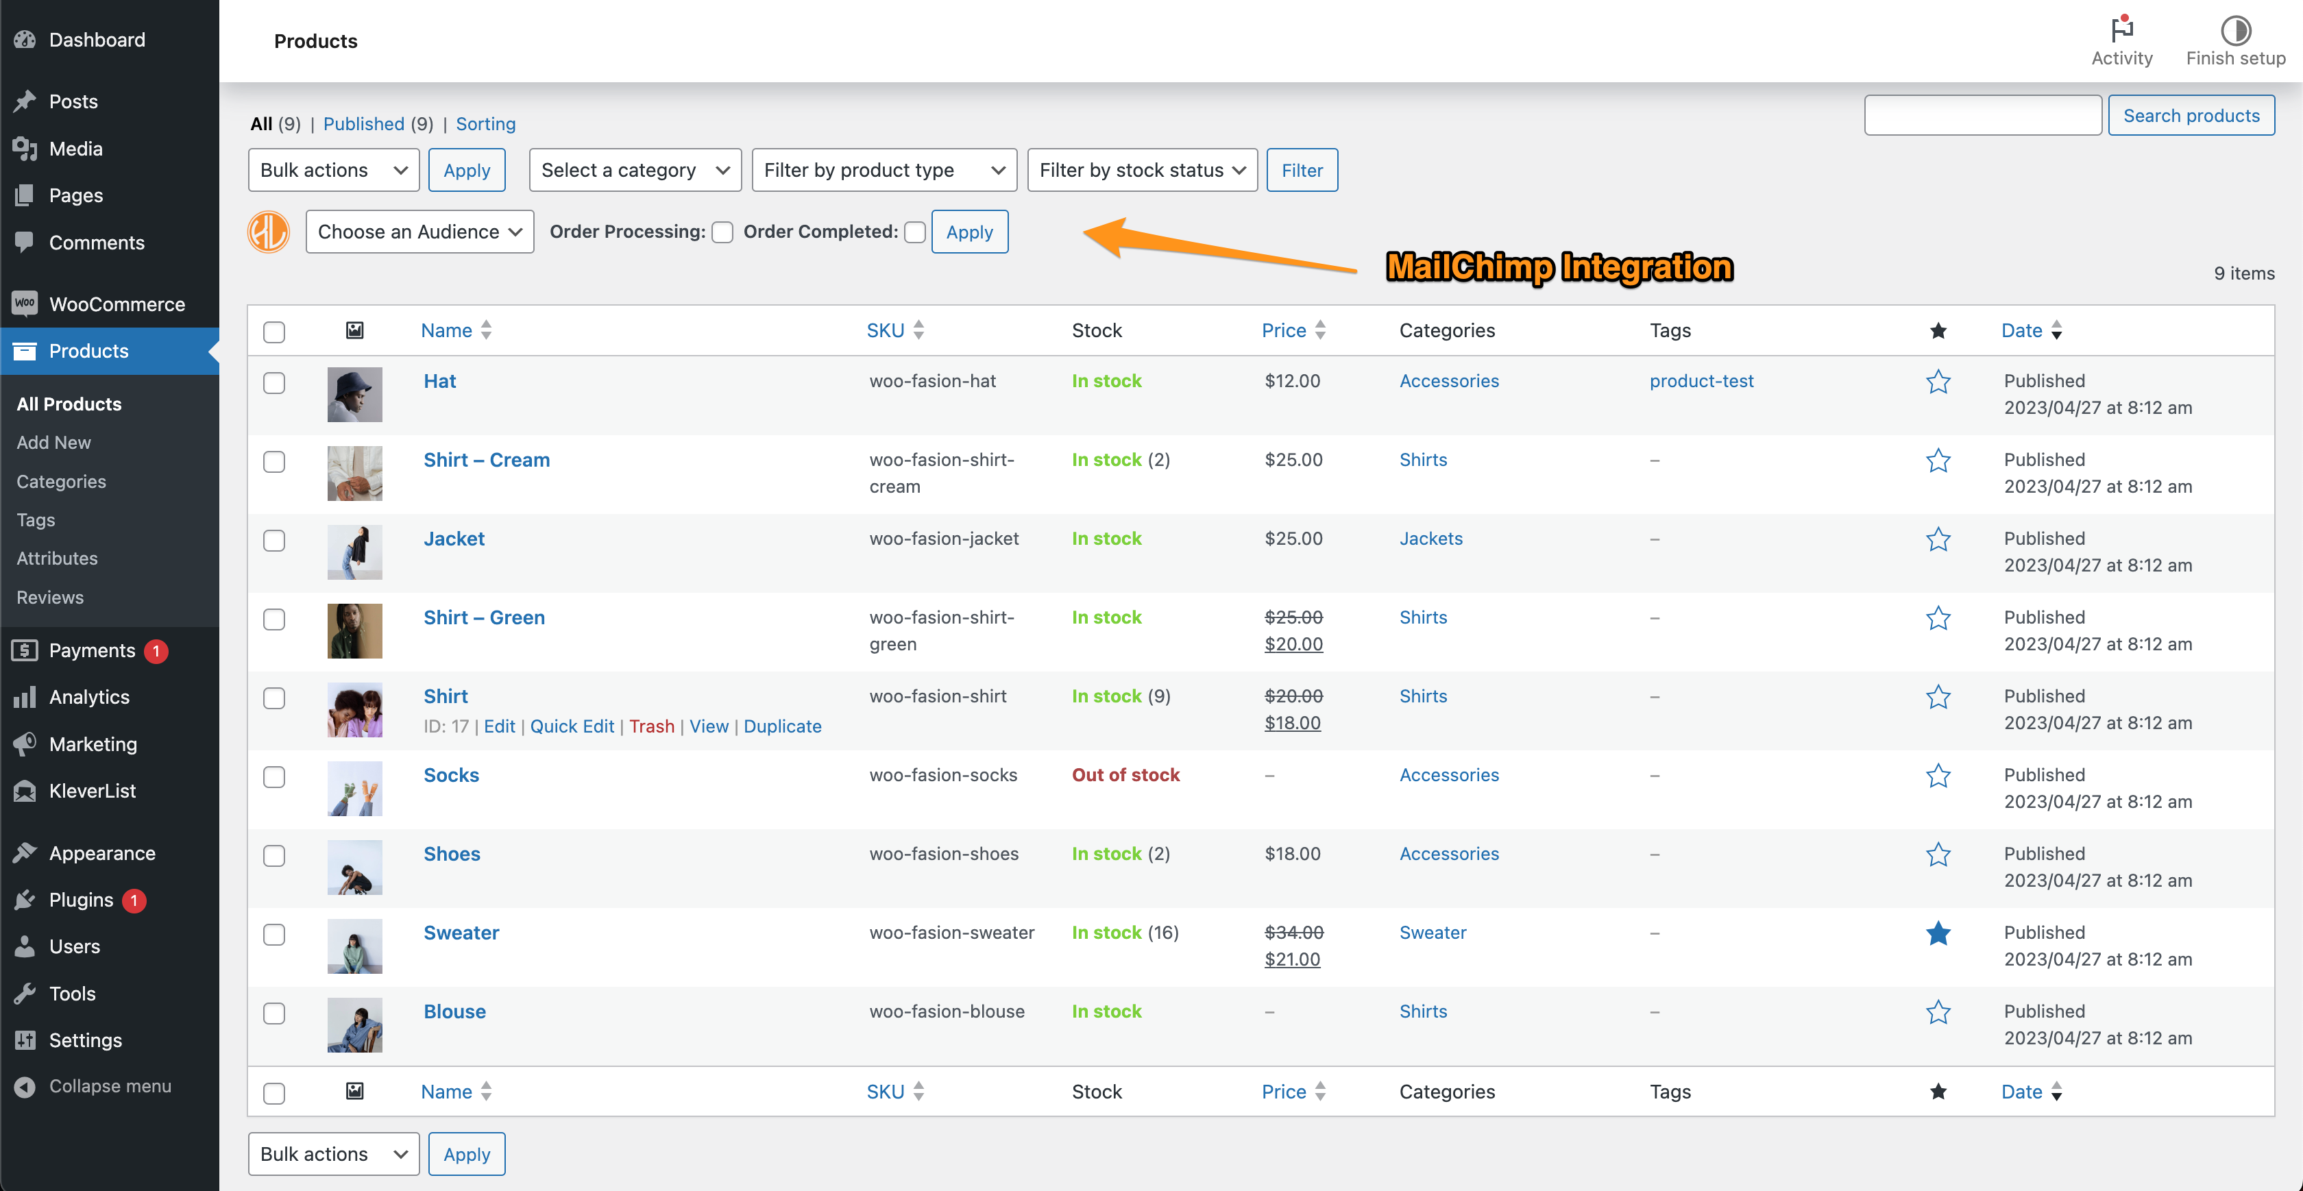Select the Hat row checkbox
This screenshot has width=2303, height=1191.
point(274,382)
